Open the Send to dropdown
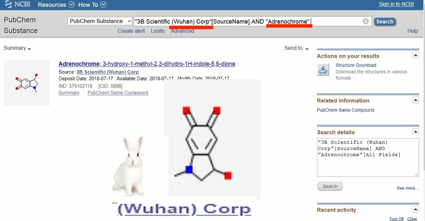 pos(296,48)
